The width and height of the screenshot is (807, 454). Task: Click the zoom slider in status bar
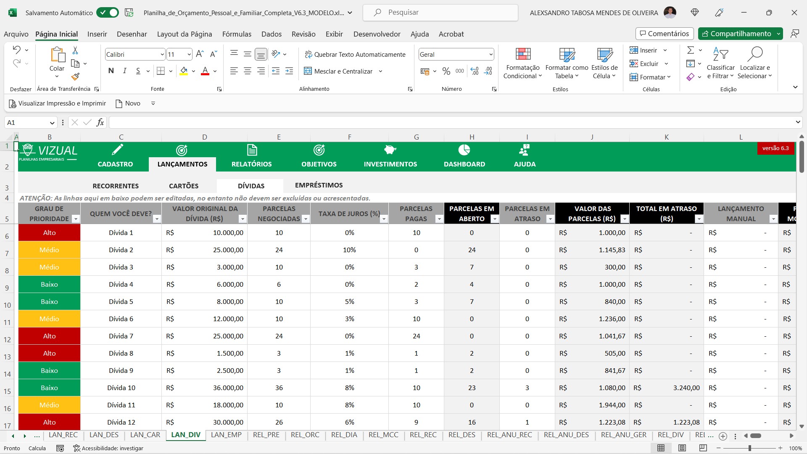(x=749, y=448)
